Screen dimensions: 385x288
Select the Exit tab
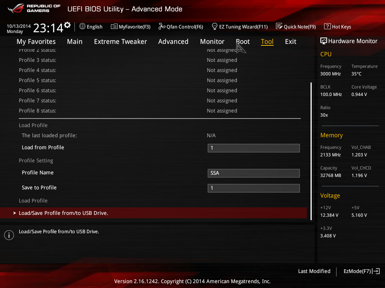coord(291,42)
